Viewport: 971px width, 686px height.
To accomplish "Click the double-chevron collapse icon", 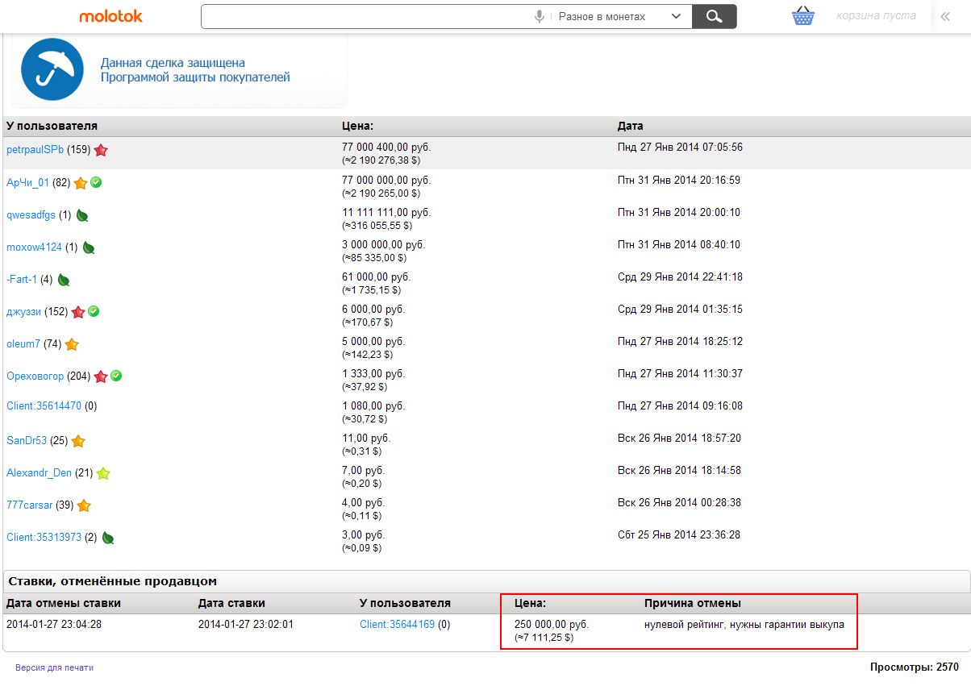I will tap(946, 16).
